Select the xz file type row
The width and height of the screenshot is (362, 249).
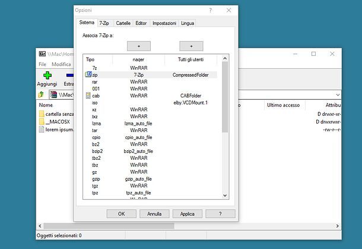[x=150, y=109]
